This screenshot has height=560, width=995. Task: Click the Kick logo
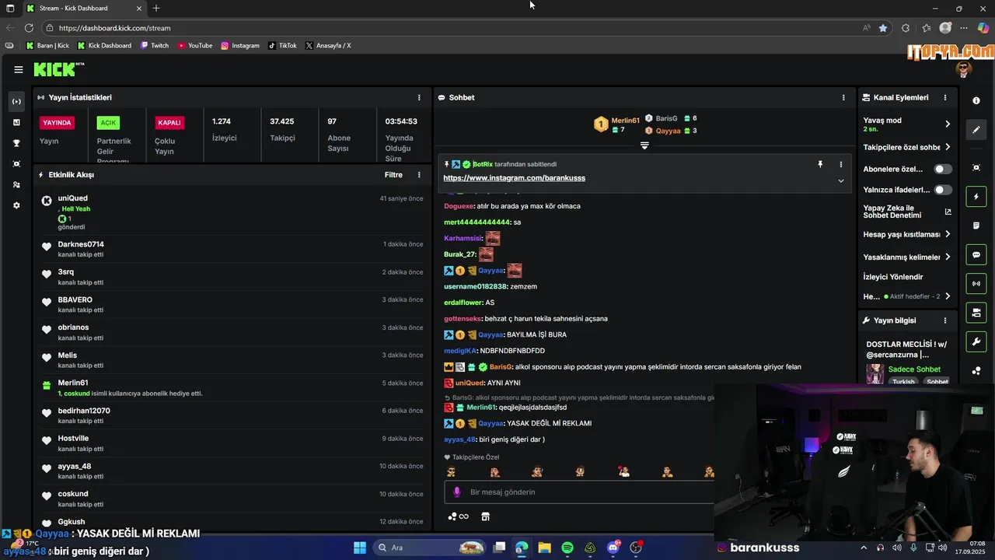[59, 69]
